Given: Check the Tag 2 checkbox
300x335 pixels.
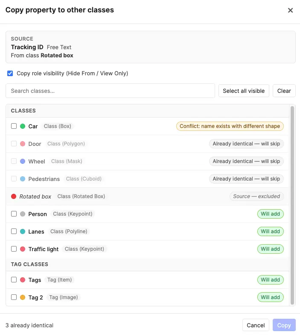Looking at the screenshot, I should pos(14,297).
